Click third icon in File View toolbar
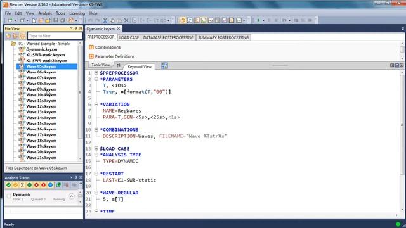Viewport: 406px width, 228px height. pos(23,36)
